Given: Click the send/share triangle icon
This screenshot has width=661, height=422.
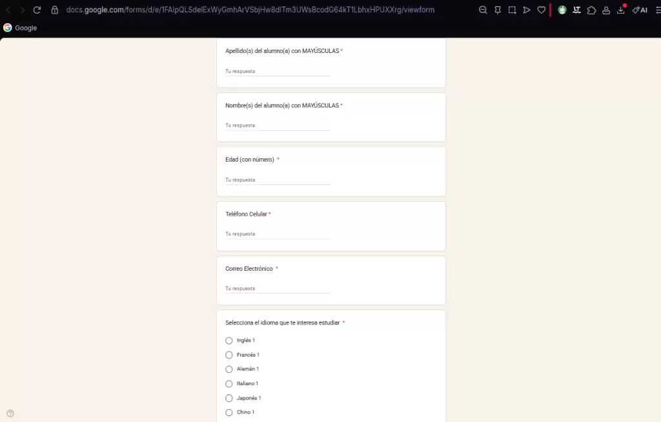Looking at the screenshot, I should 526,10.
